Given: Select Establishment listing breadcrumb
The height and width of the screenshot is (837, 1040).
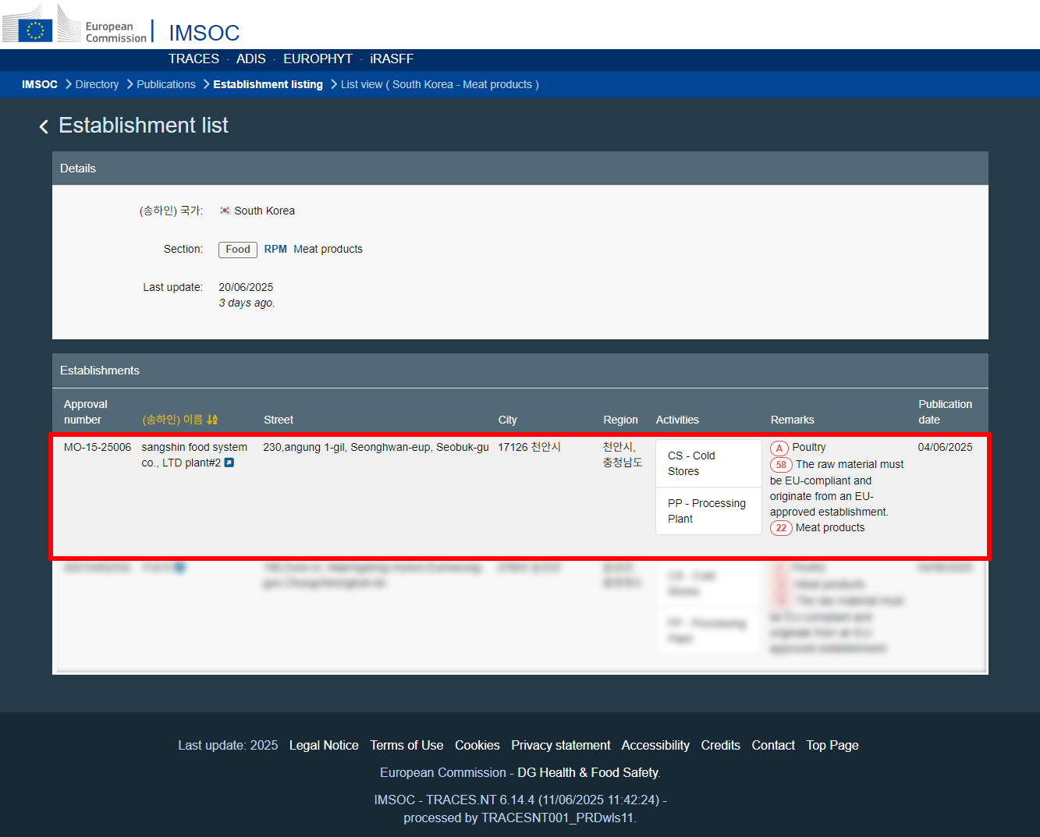Looking at the screenshot, I should click(268, 84).
